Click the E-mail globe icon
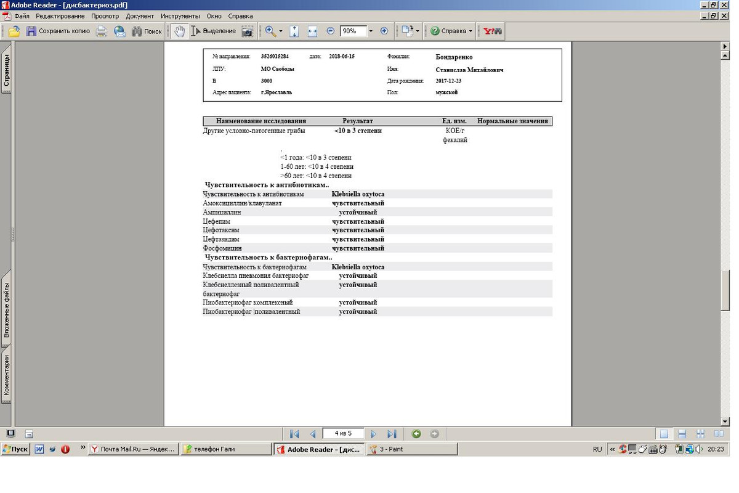Screen dimensions: 739x493 119,31
